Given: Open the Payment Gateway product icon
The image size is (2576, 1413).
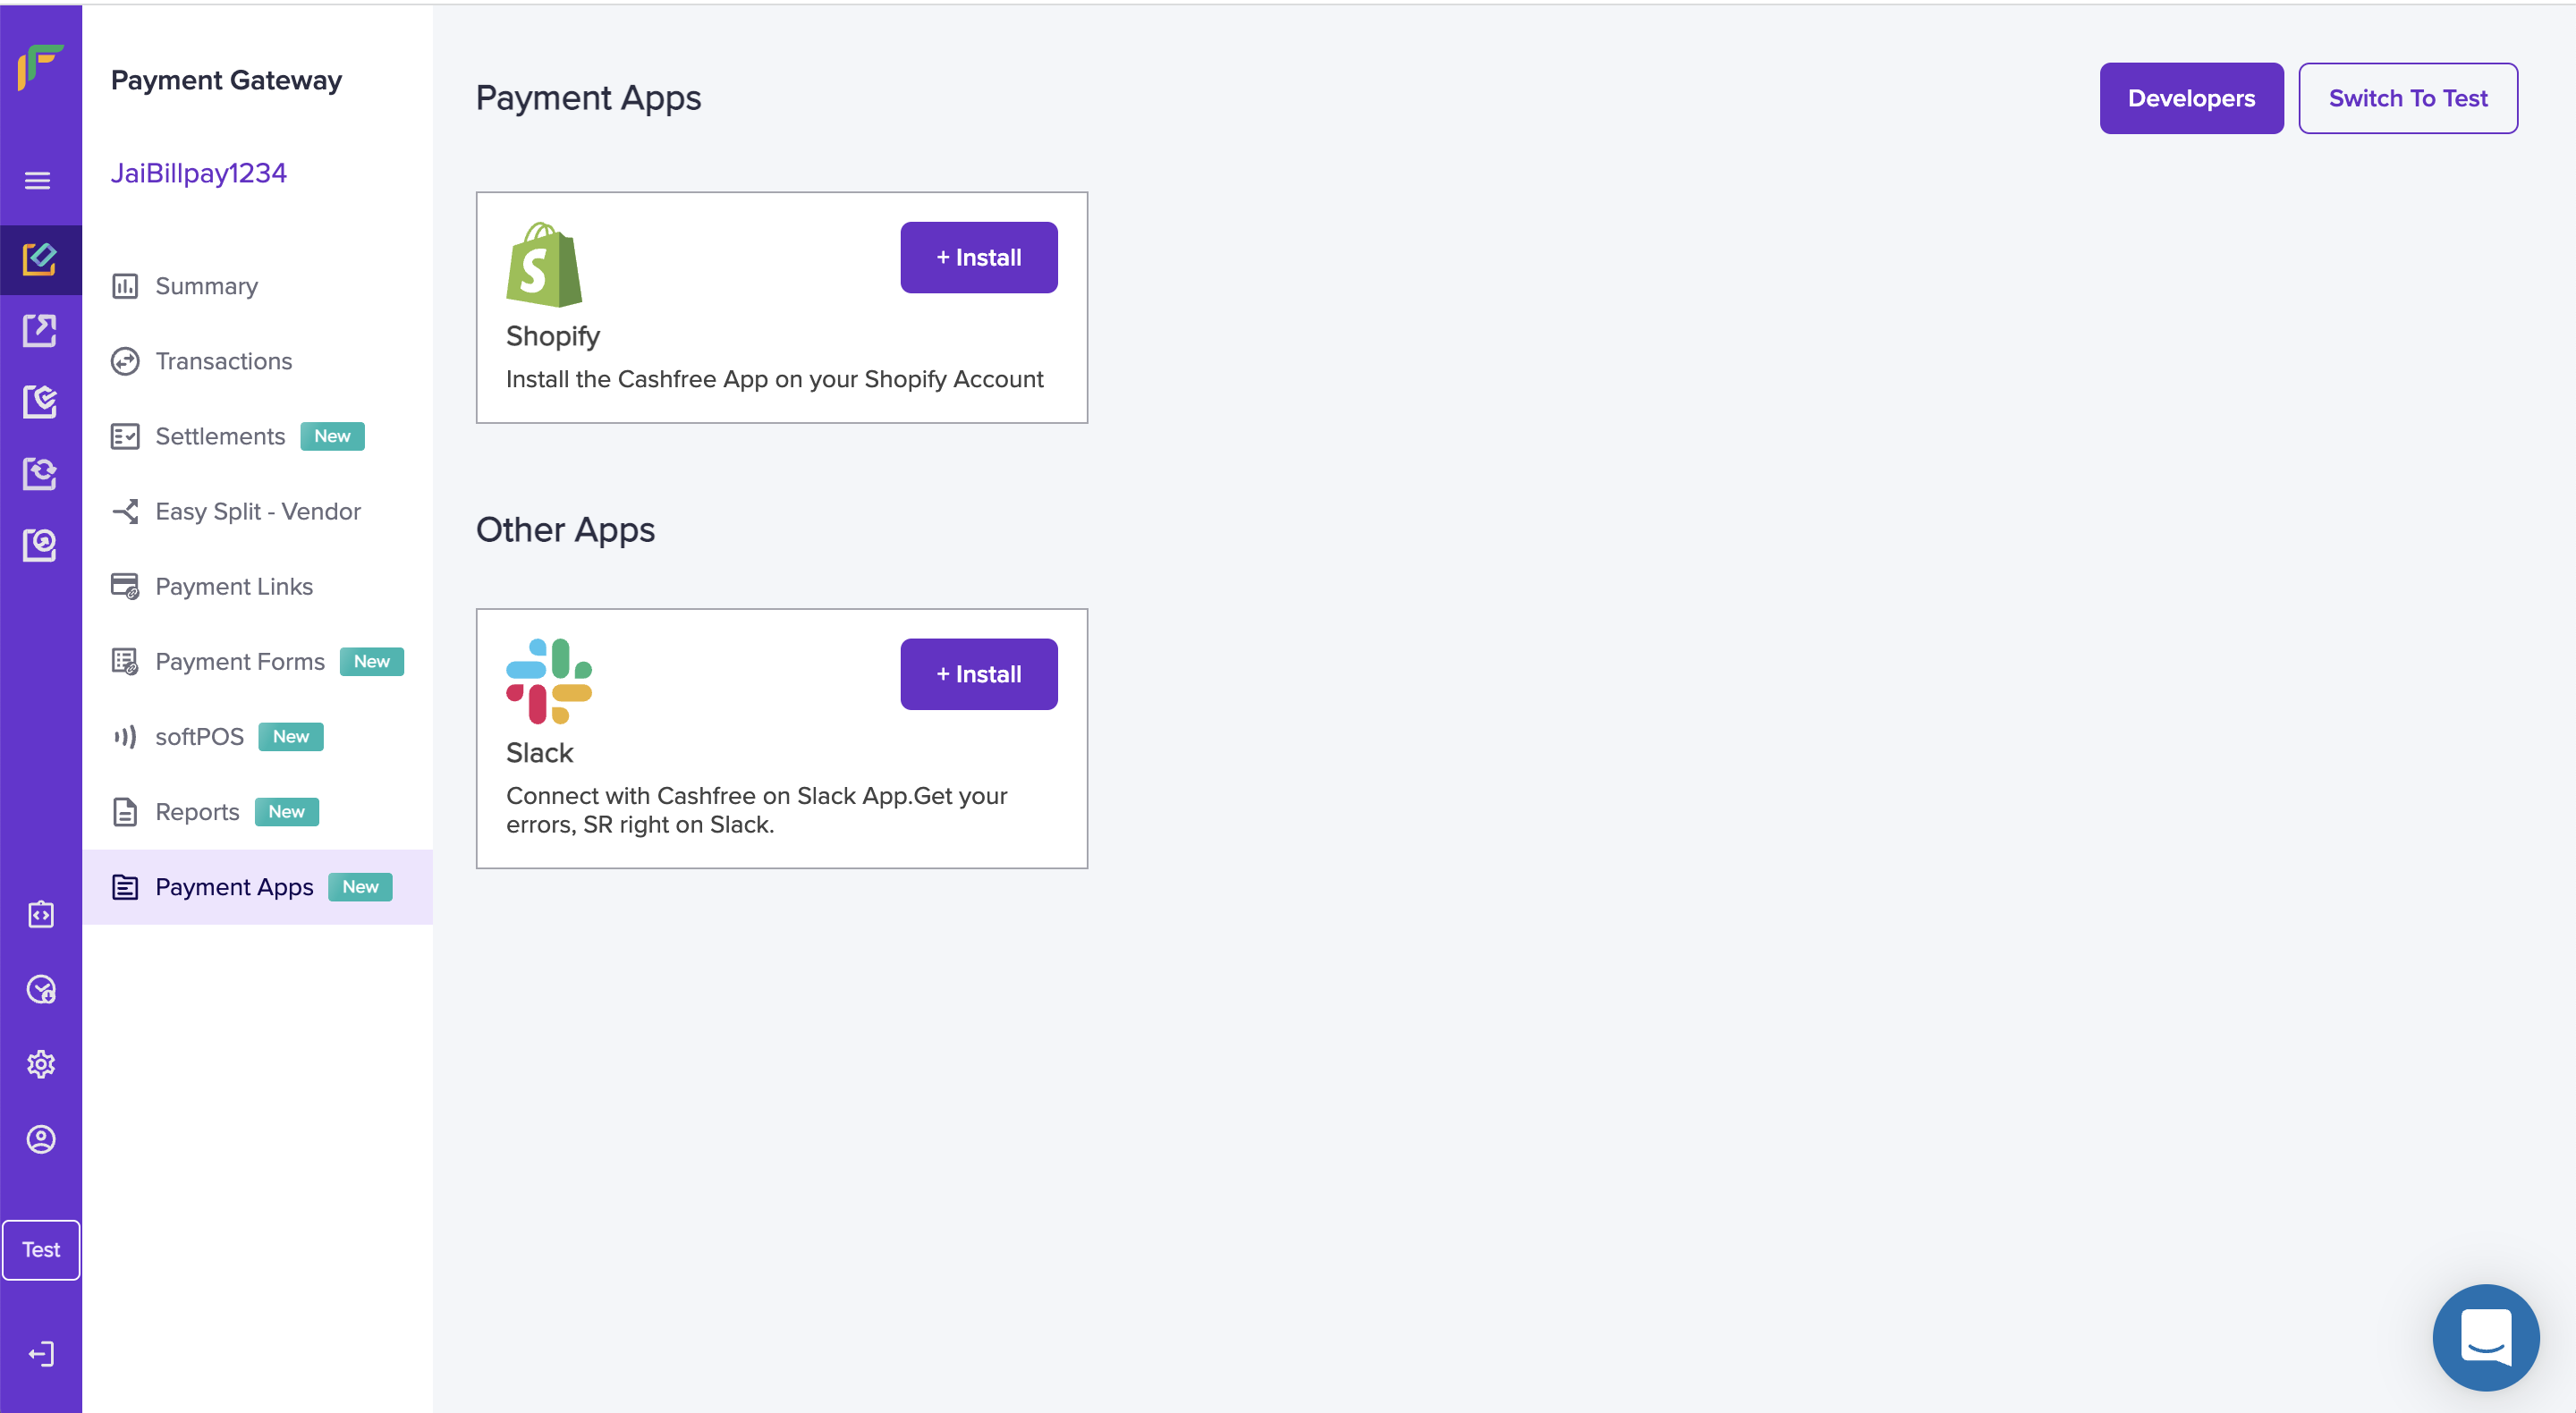Looking at the screenshot, I should click(40, 260).
